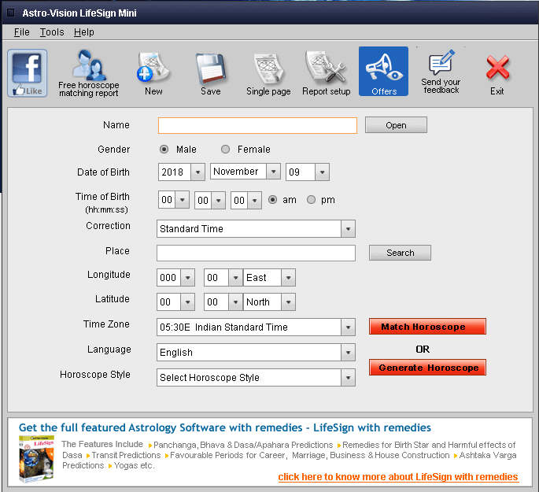
Task: Click the red Exit icon
Action: coord(497,72)
